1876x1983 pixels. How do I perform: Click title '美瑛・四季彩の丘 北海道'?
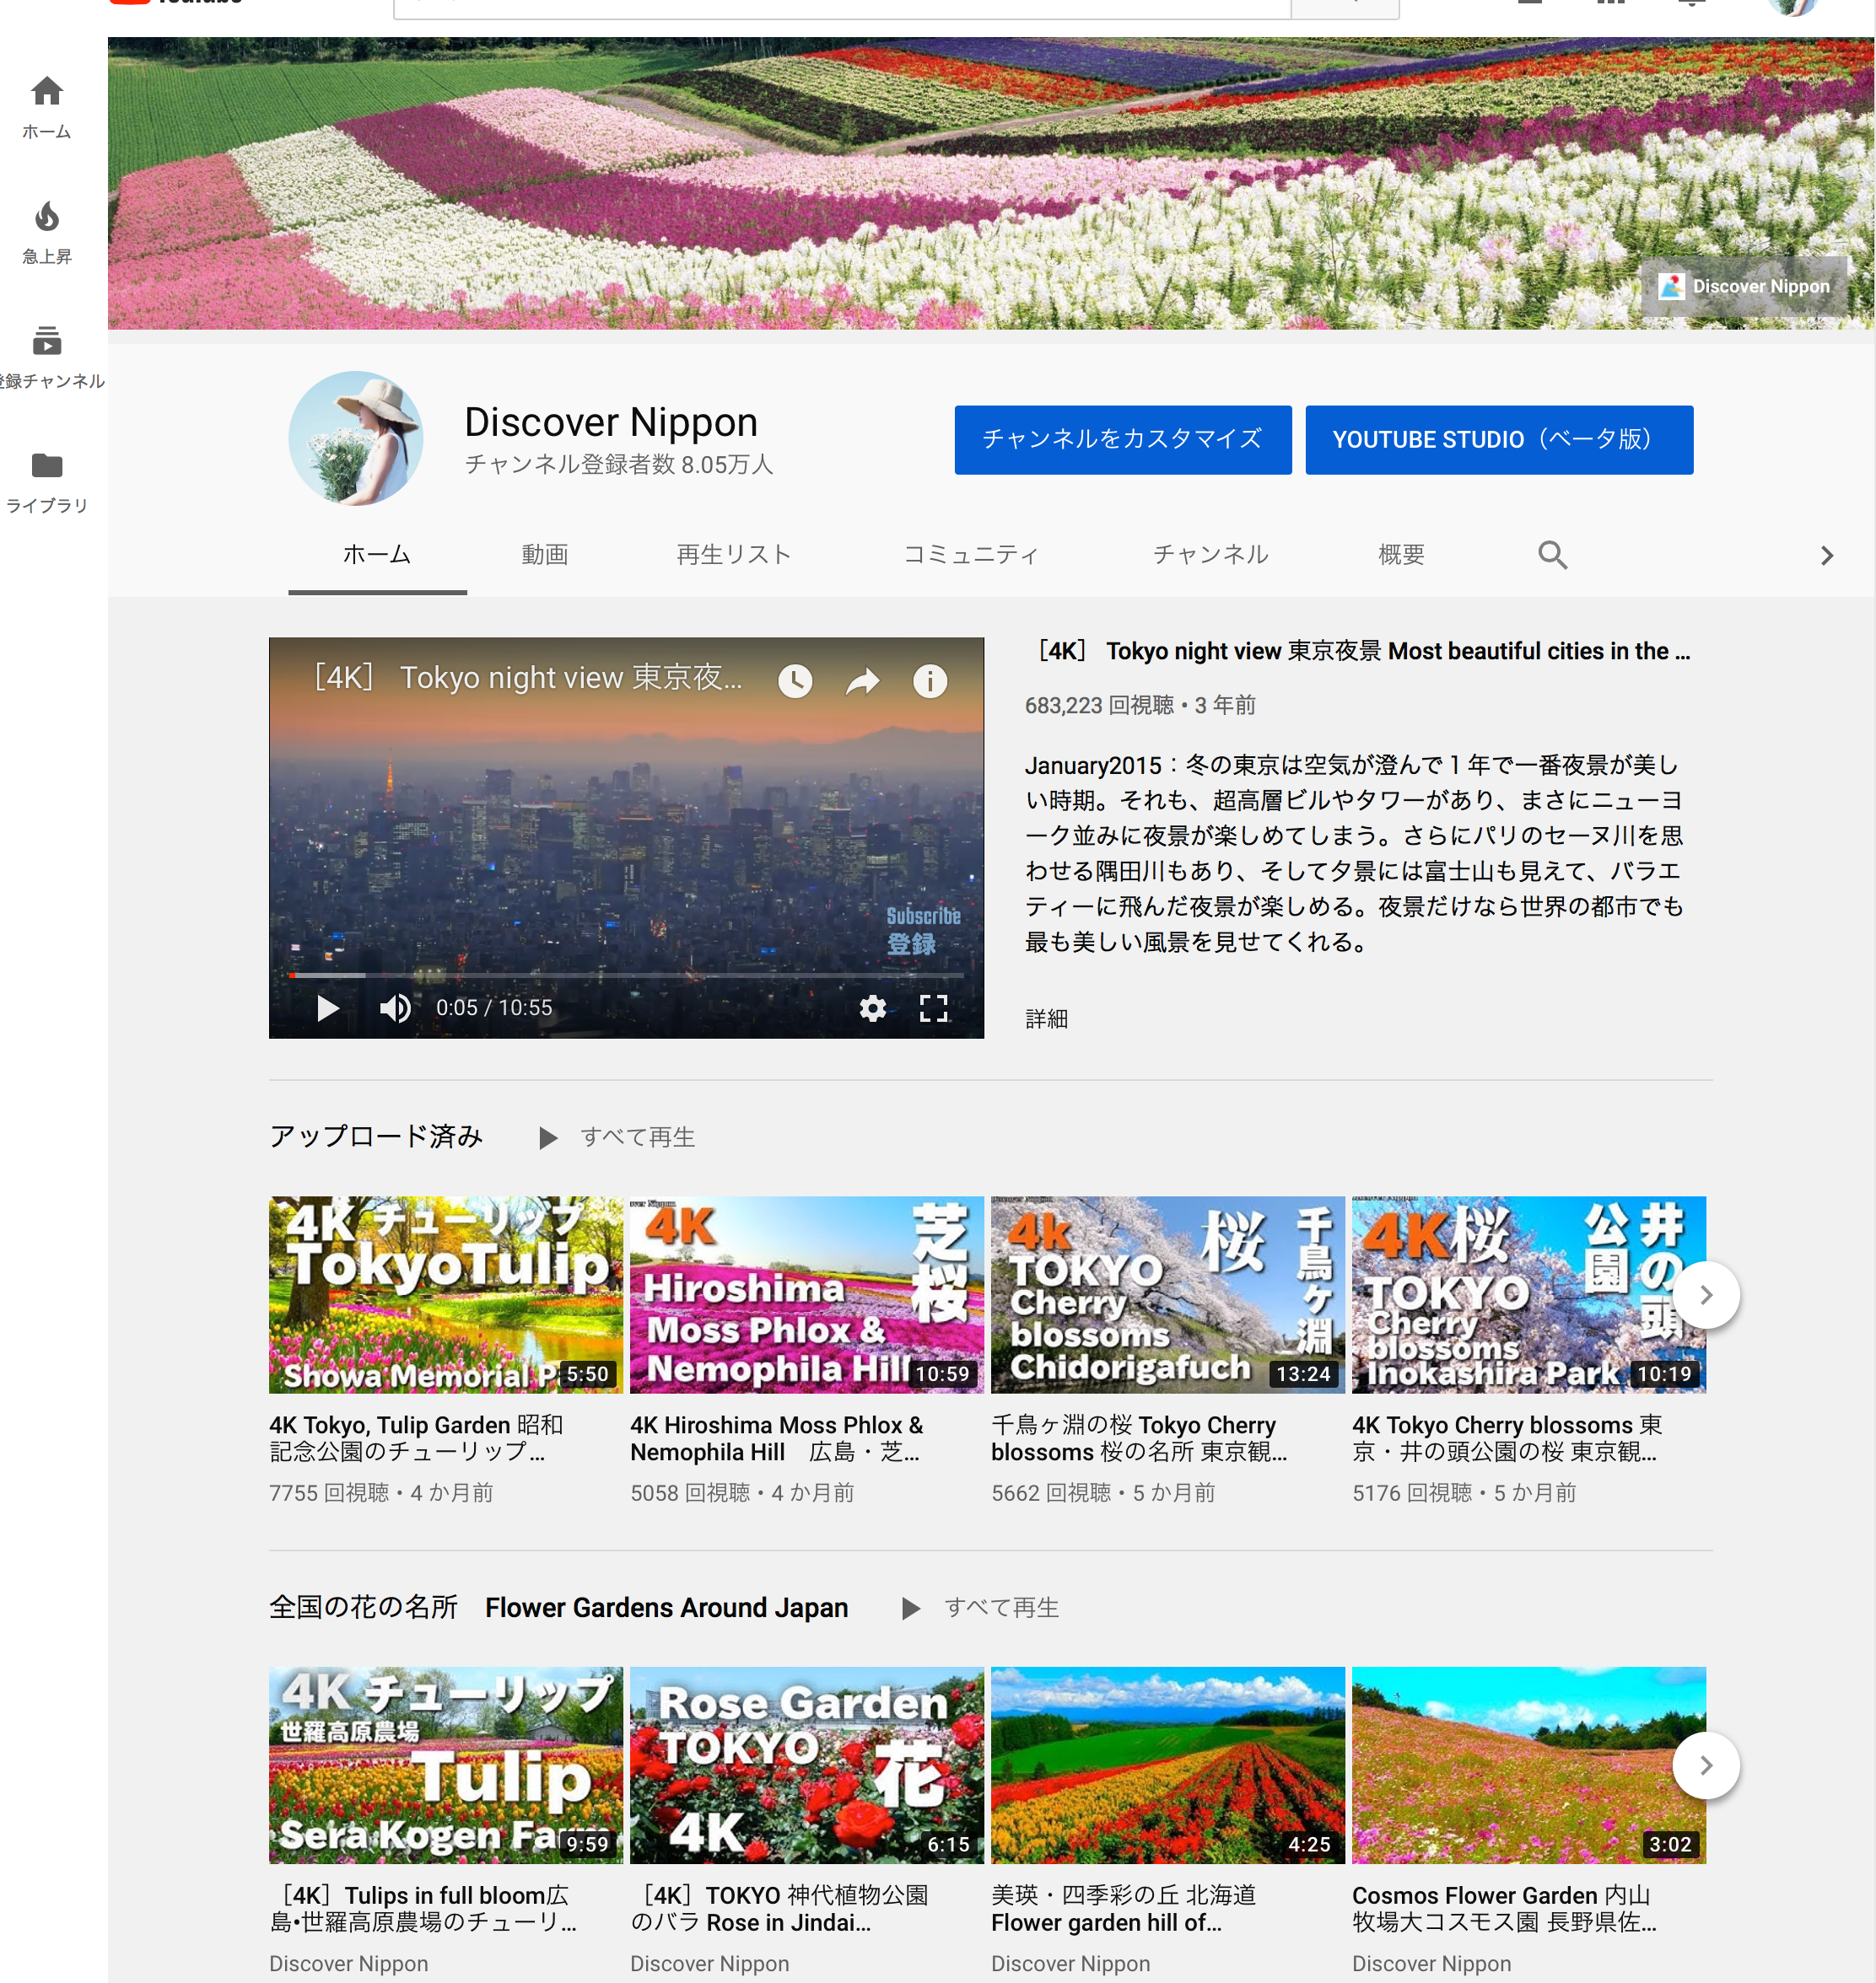coord(1124,1909)
